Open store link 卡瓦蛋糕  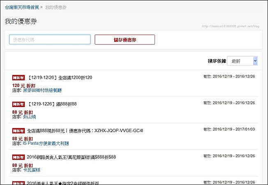pyautogui.click(x=32, y=170)
